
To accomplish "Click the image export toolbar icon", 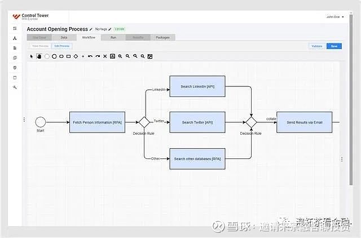I will coord(112,56).
